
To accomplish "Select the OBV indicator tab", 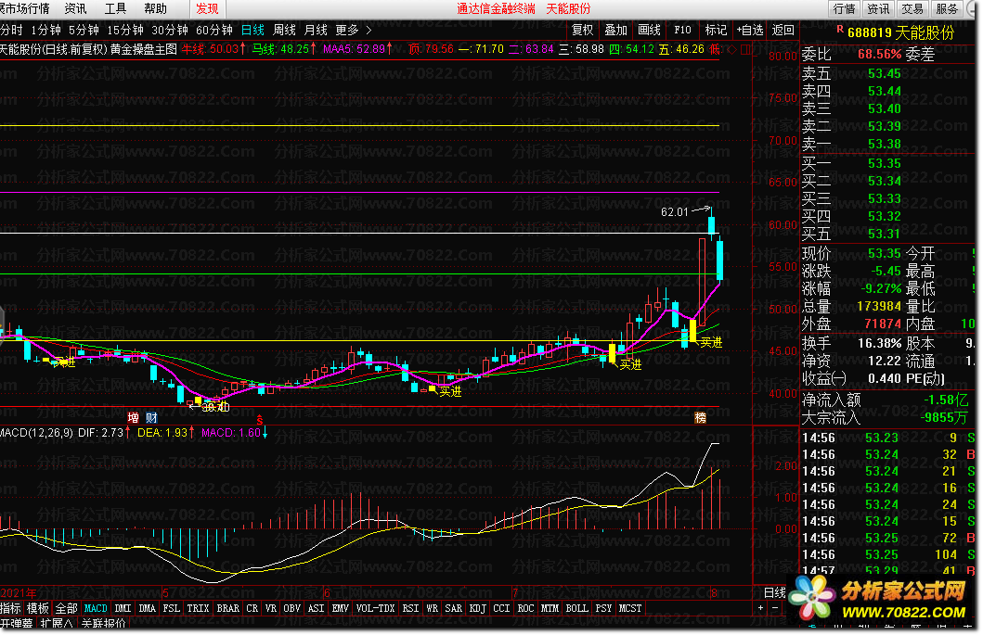I will coord(292,608).
